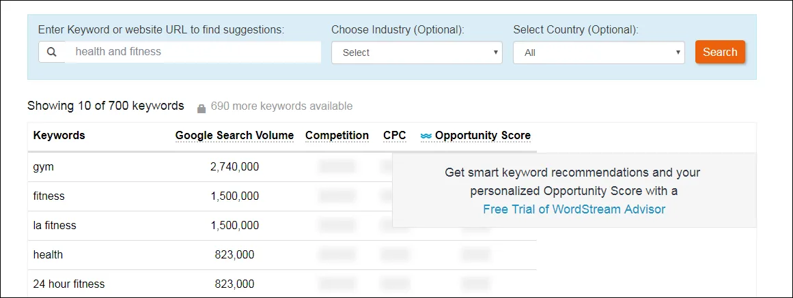Select the gym keyword row
Screen dimensions: 793x298
(x=43, y=166)
